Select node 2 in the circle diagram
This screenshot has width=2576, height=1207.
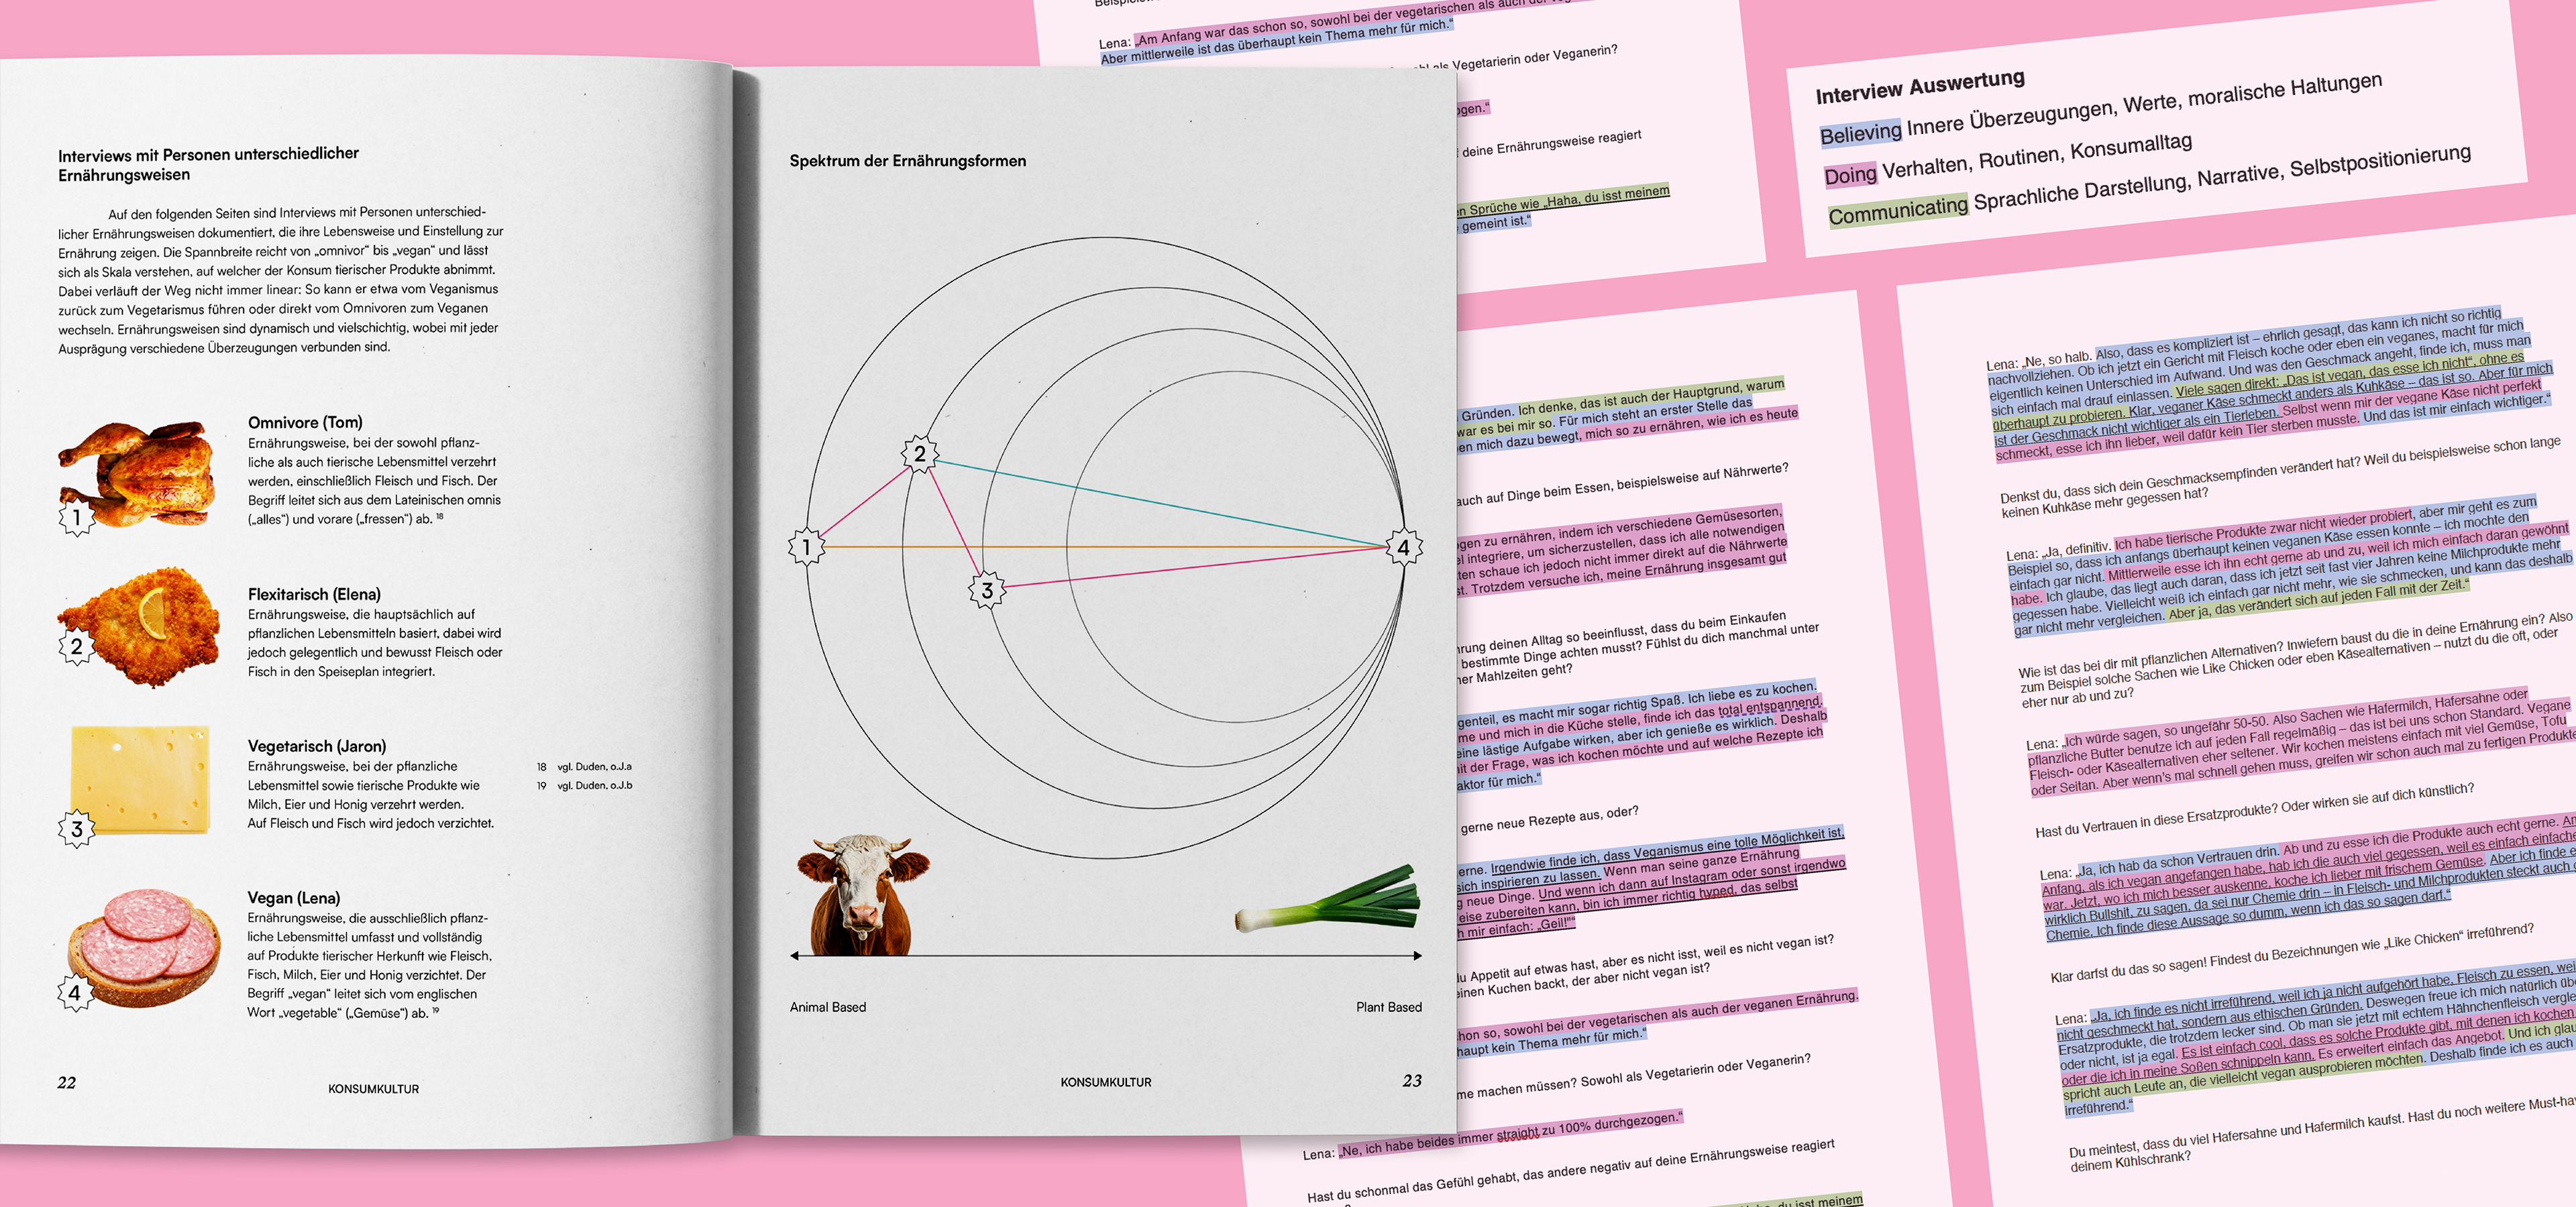coord(919,455)
